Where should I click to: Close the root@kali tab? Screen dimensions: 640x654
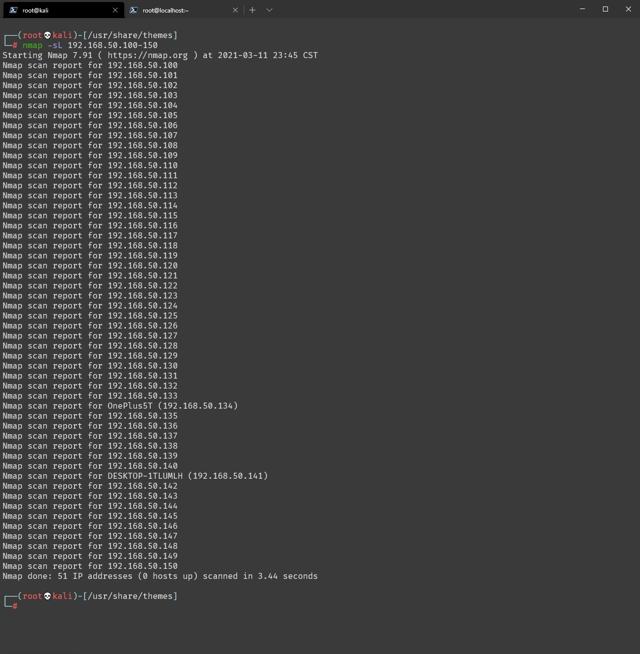coord(115,10)
